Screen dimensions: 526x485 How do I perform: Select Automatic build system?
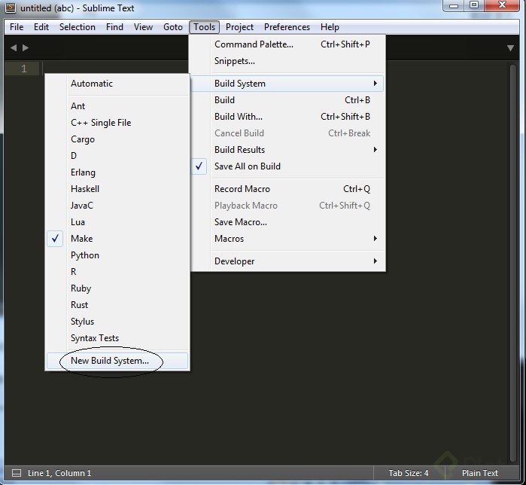click(x=117, y=84)
